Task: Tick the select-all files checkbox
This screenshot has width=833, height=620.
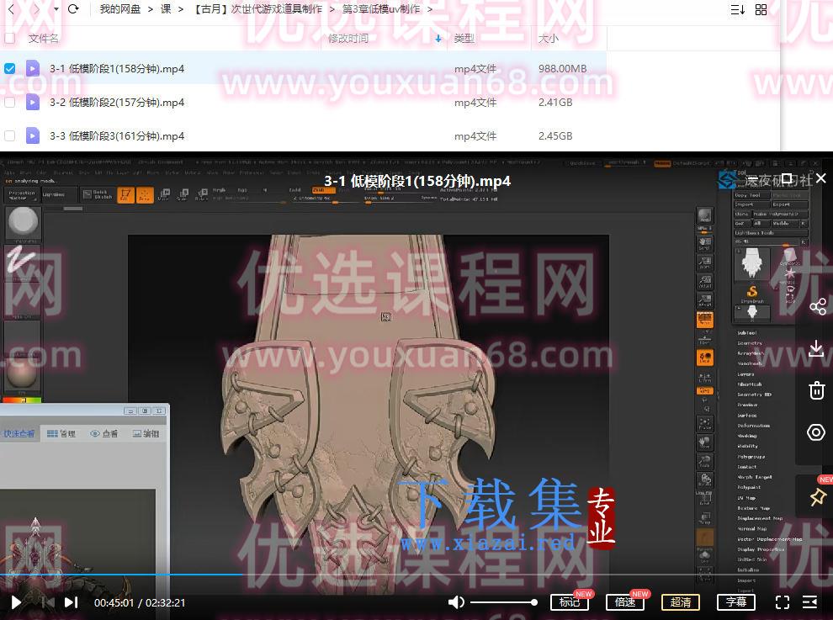Action: 9,38
